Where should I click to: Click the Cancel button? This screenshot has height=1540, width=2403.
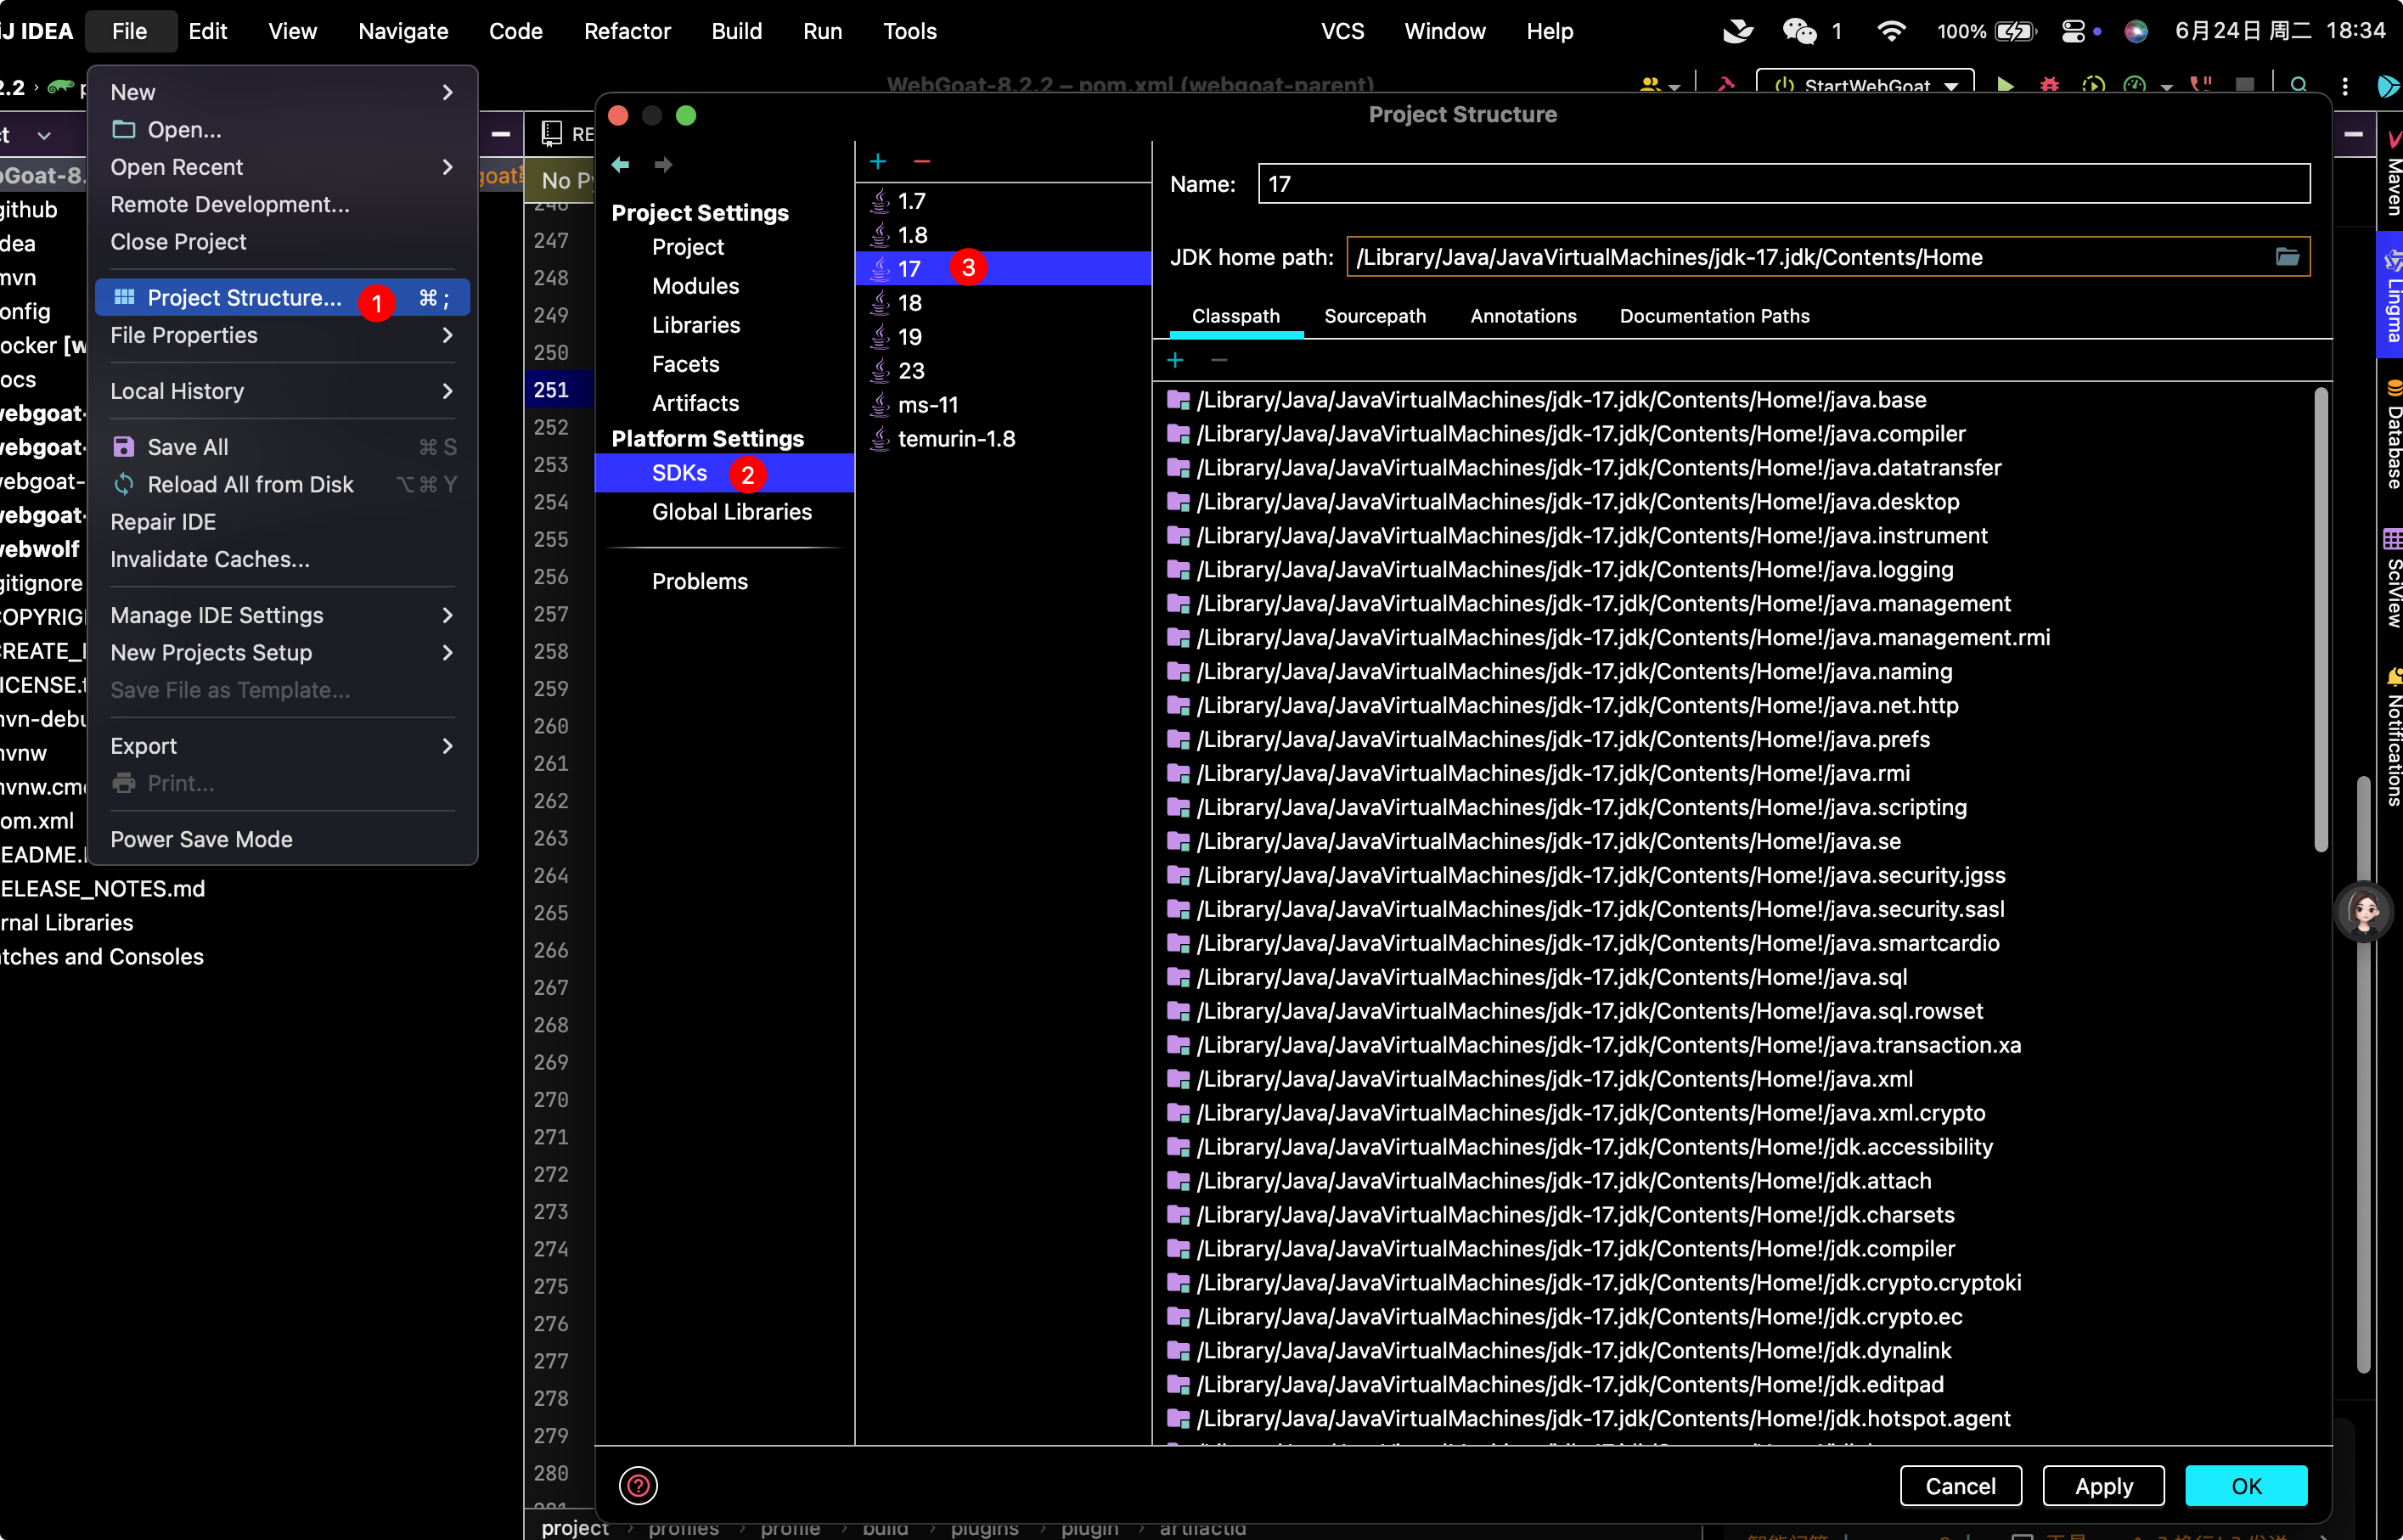pyautogui.click(x=1960, y=1485)
